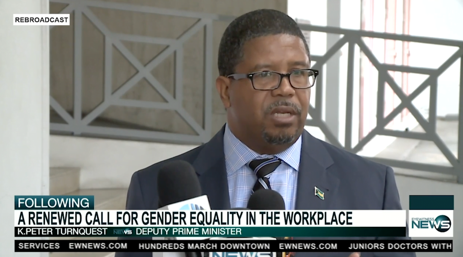The image size is (463, 257).
Task: Click the REBROADCAST label
Action: [41, 20]
